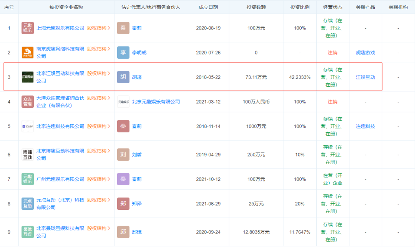Screen dimensions: 415x247
Task: Click the 江娱互动 关联产品 link
Action: point(365,77)
